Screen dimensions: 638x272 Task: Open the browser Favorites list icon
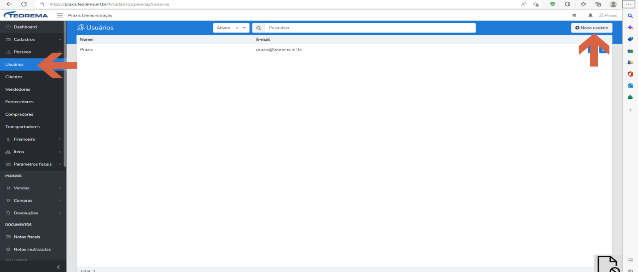pos(583,4)
